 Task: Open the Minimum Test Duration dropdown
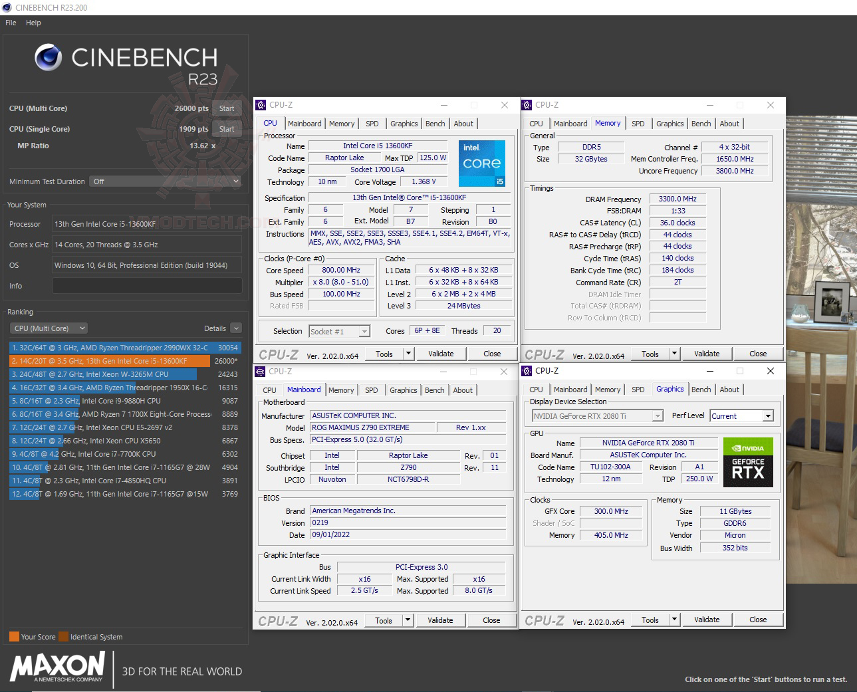(165, 181)
